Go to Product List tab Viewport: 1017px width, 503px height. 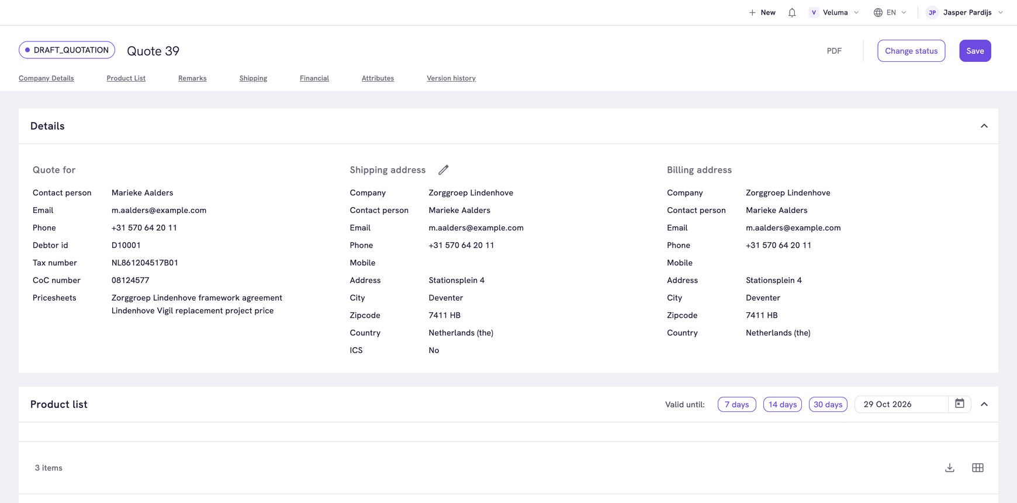pos(126,78)
